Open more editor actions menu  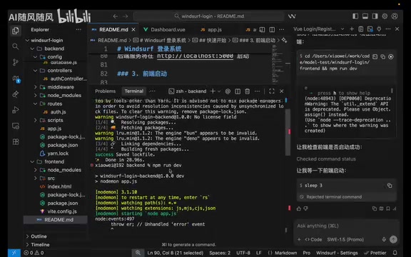pos(282,30)
